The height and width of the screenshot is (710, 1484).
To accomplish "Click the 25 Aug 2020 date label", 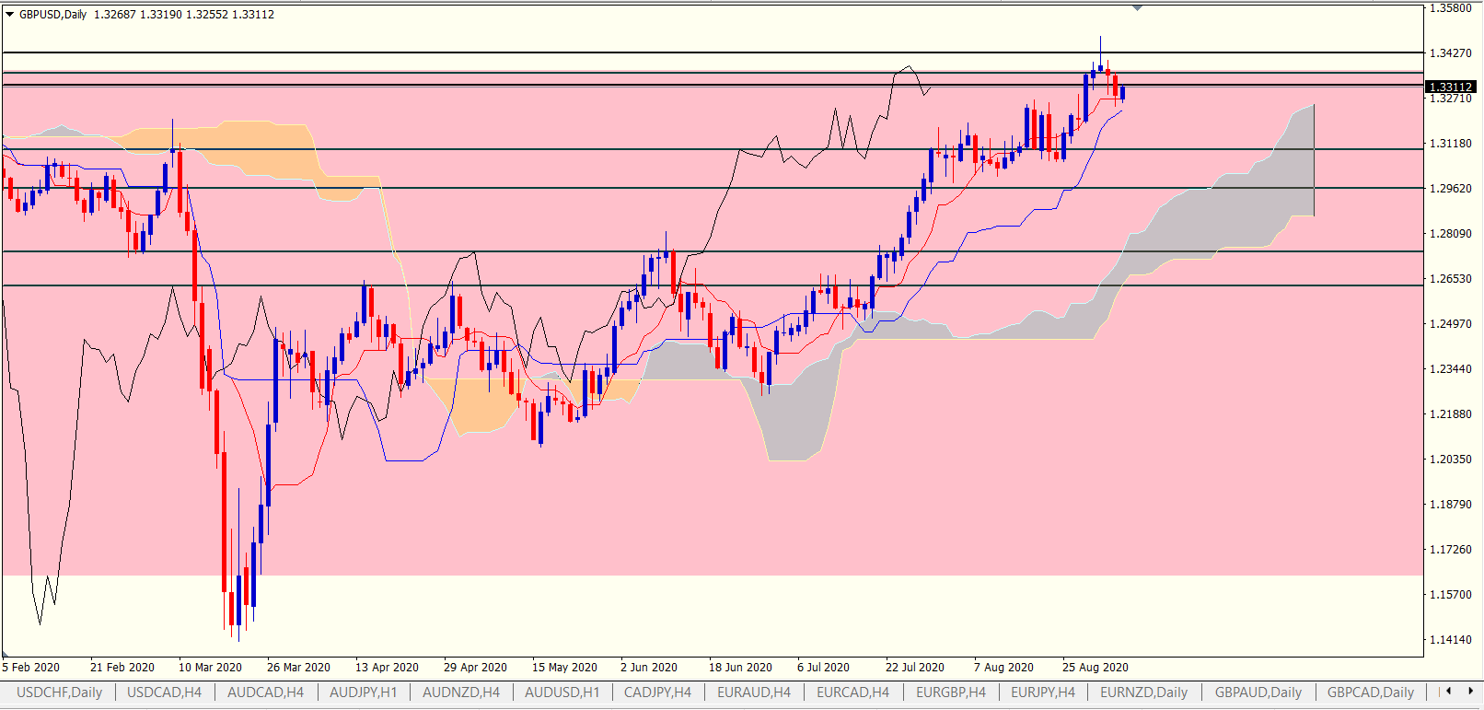I will coord(1096,668).
